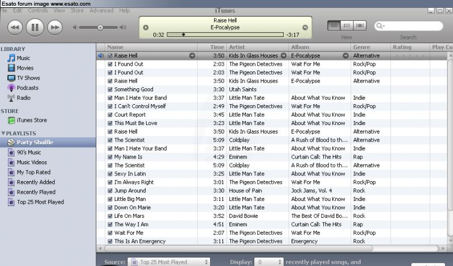Collapse the PLAYLISTS section triangle
This screenshot has height=266, width=453.
(x=3, y=134)
